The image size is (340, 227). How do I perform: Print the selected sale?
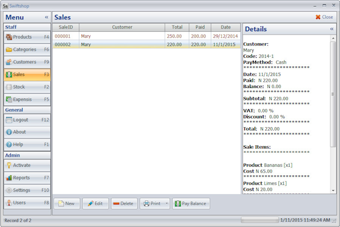152,204
